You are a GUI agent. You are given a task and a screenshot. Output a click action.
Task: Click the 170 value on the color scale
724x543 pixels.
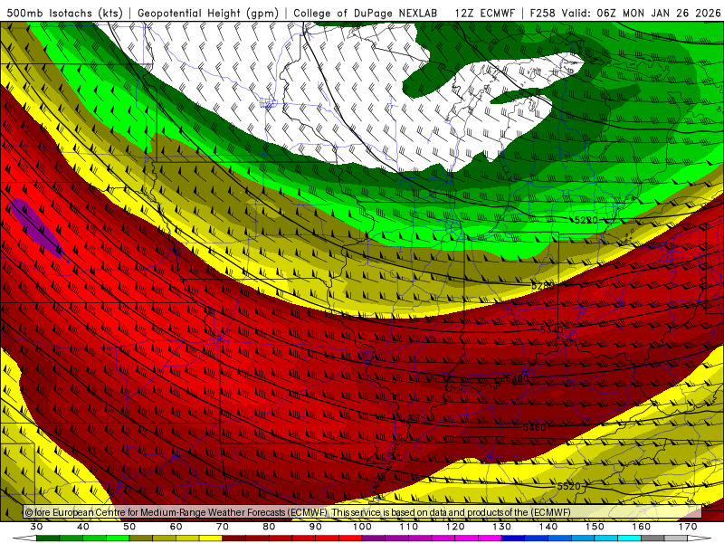tap(688, 527)
